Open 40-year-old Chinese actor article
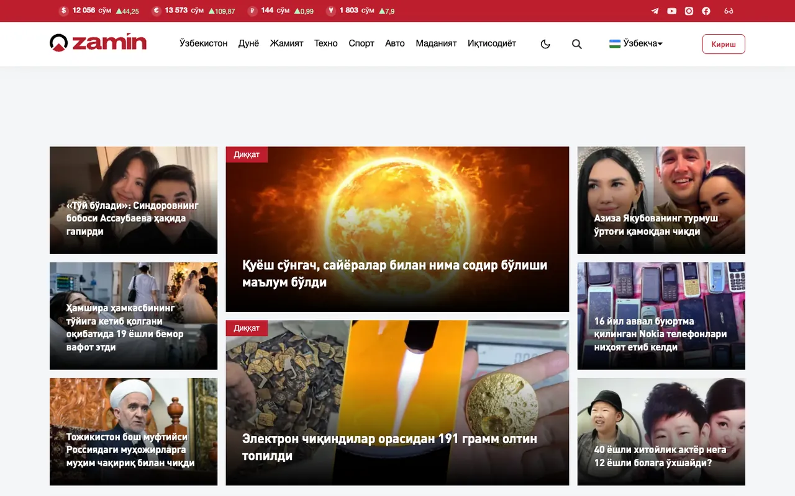795x496 pixels. click(661, 432)
